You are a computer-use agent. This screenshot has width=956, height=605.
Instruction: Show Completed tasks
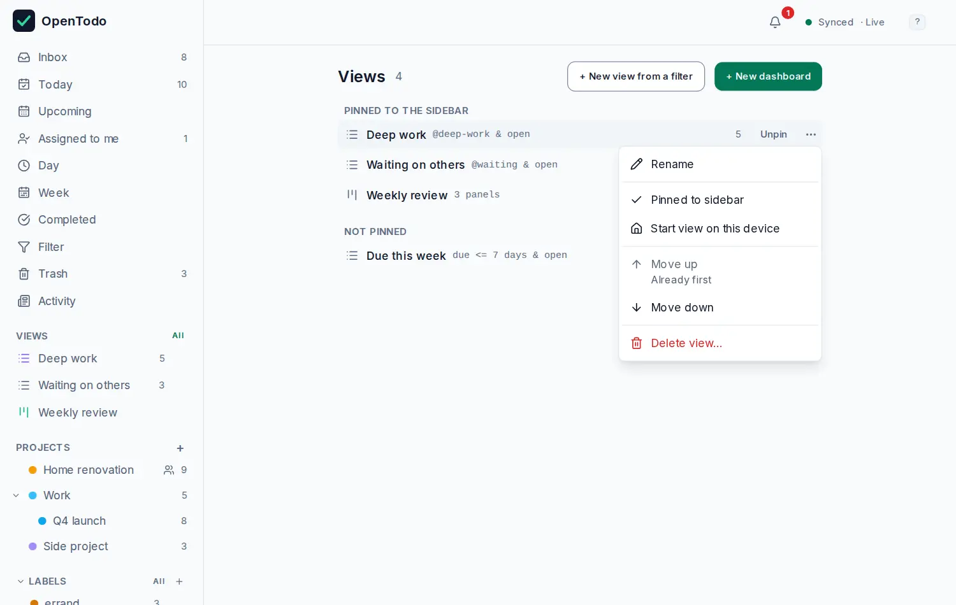(x=102, y=220)
